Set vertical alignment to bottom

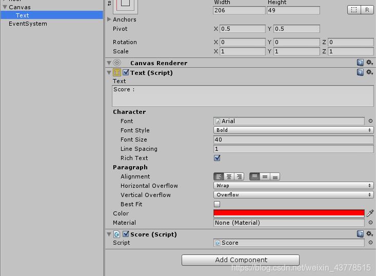275,176
